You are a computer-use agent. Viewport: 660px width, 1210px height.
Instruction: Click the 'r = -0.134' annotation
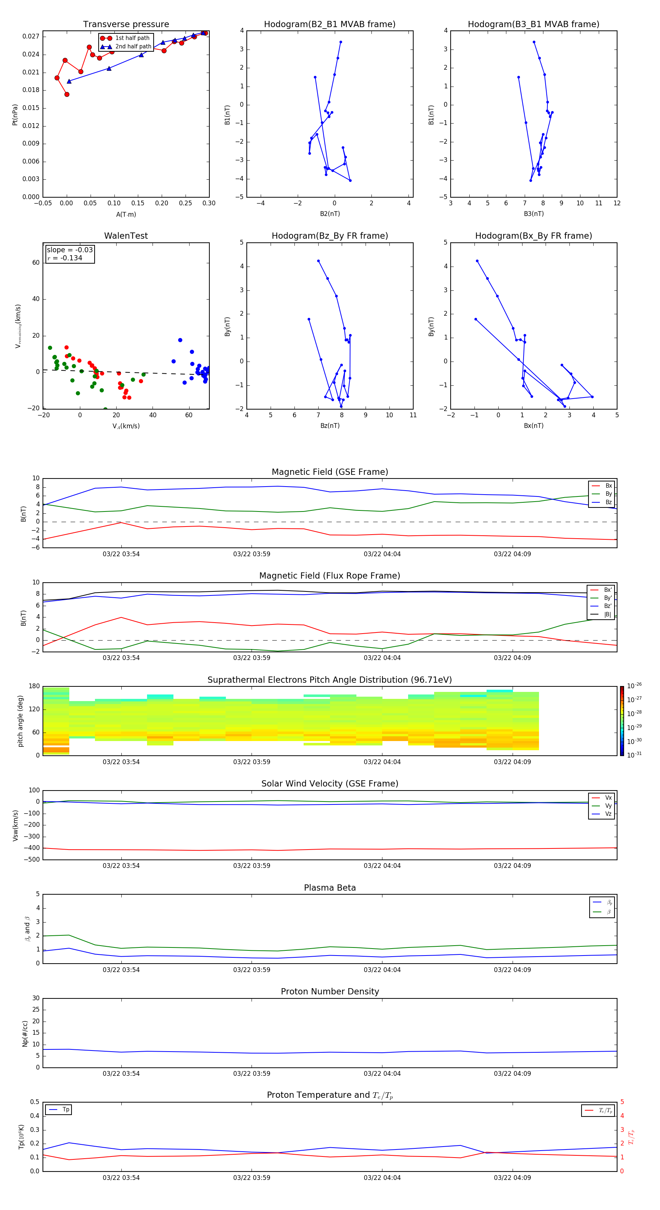click(65, 258)
